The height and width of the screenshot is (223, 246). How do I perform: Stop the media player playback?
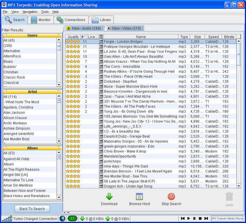coord(200,218)
